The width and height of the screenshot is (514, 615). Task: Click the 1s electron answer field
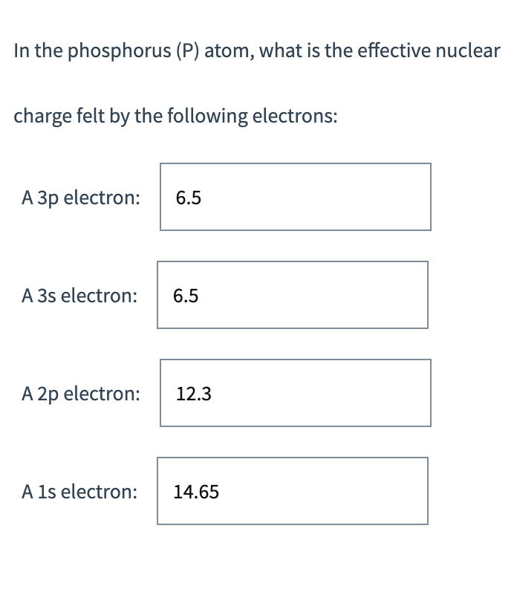click(x=292, y=490)
